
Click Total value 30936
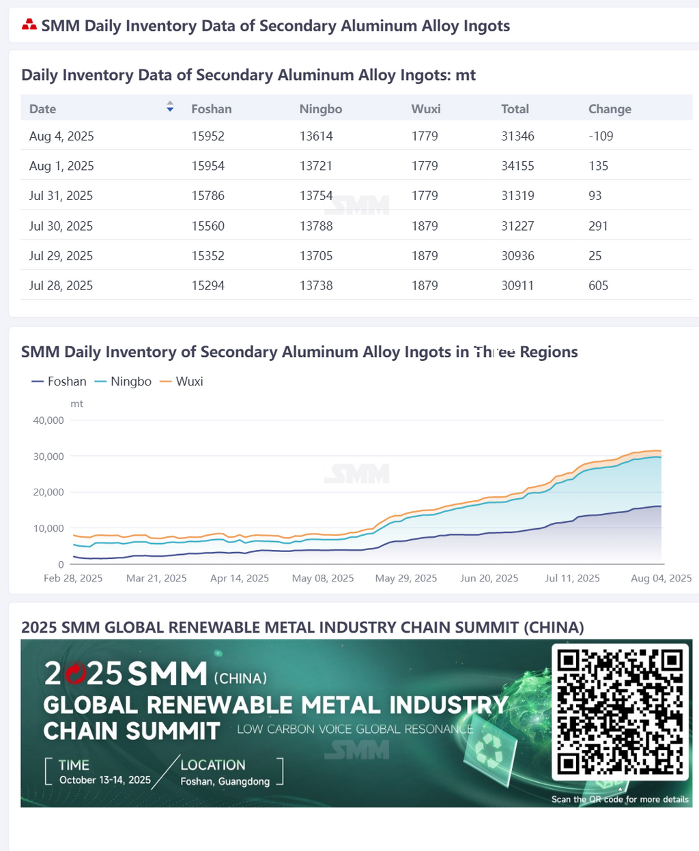[x=518, y=256]
